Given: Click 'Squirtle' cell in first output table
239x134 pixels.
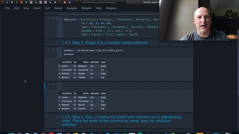Looking at the screenshot, I should pyautogui.click(x=81, y=74).
